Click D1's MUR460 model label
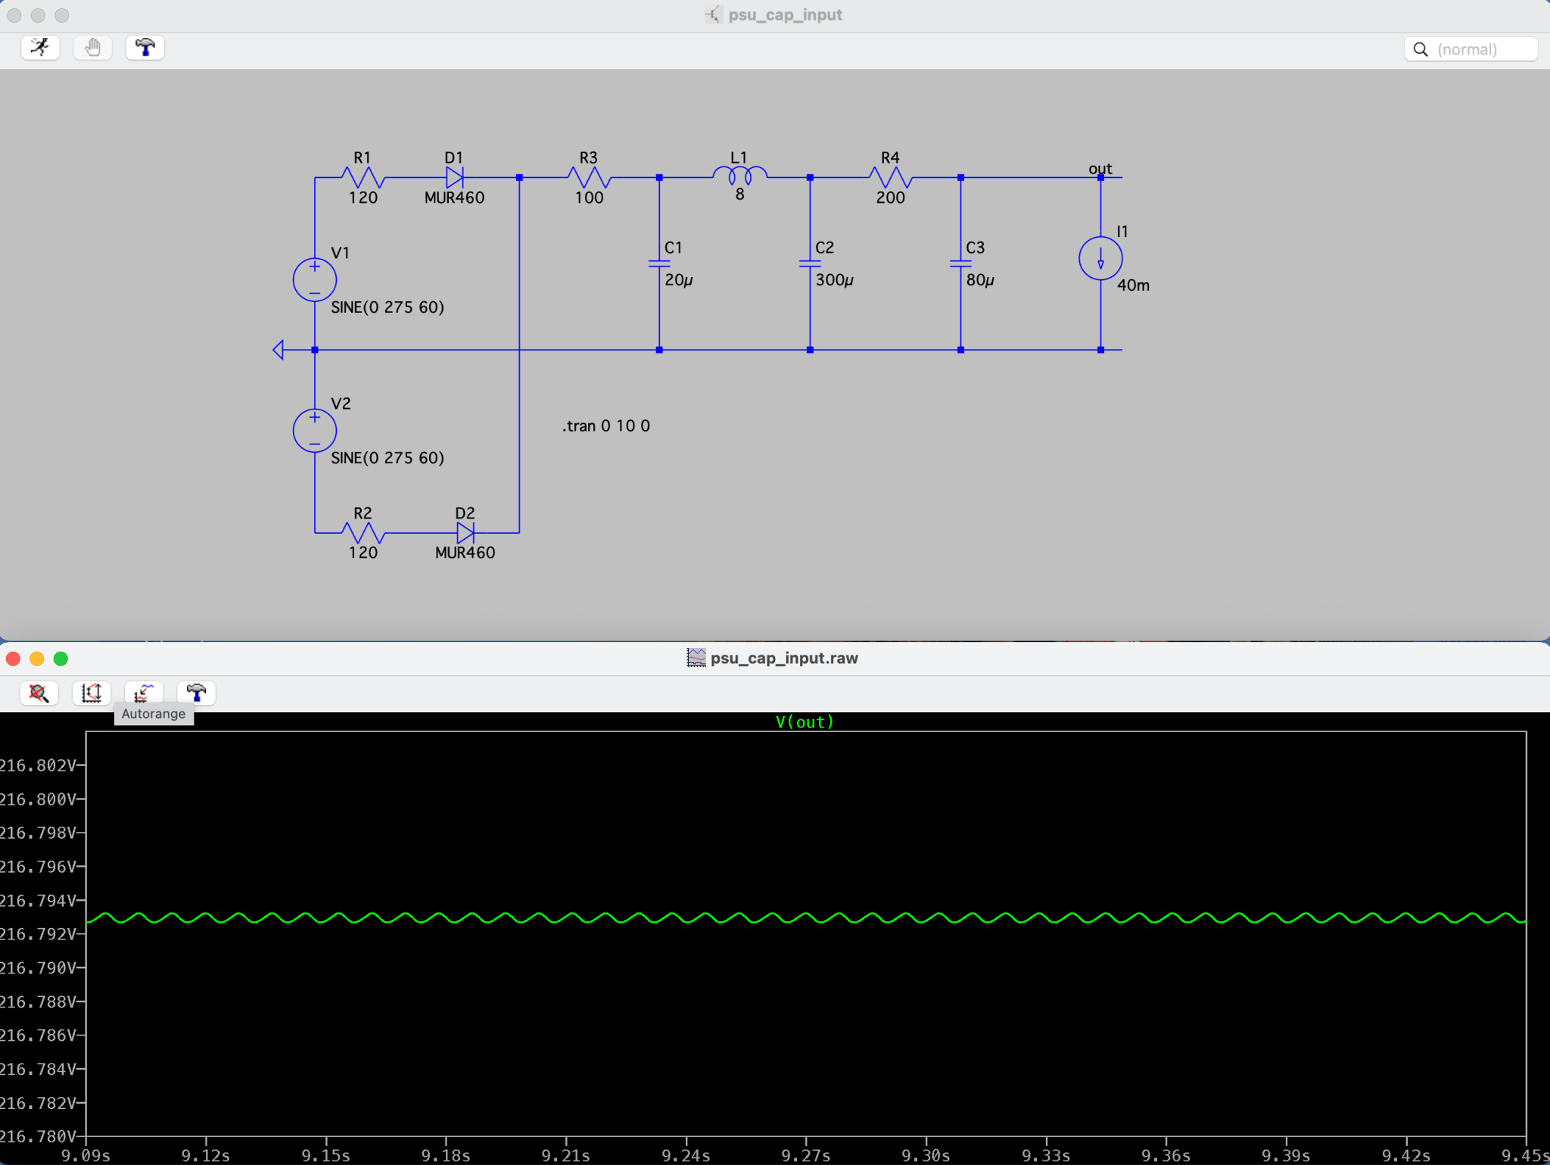Viewport: 1550px width, 1165px height. pos(455,198)
